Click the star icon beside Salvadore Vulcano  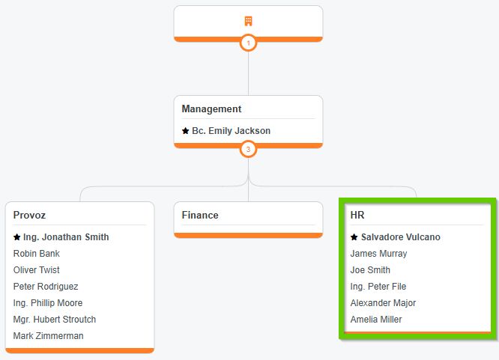click(x=354, y=237)
